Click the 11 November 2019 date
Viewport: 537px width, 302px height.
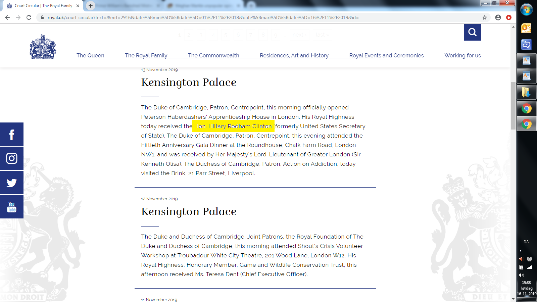[x=159, y=300]
